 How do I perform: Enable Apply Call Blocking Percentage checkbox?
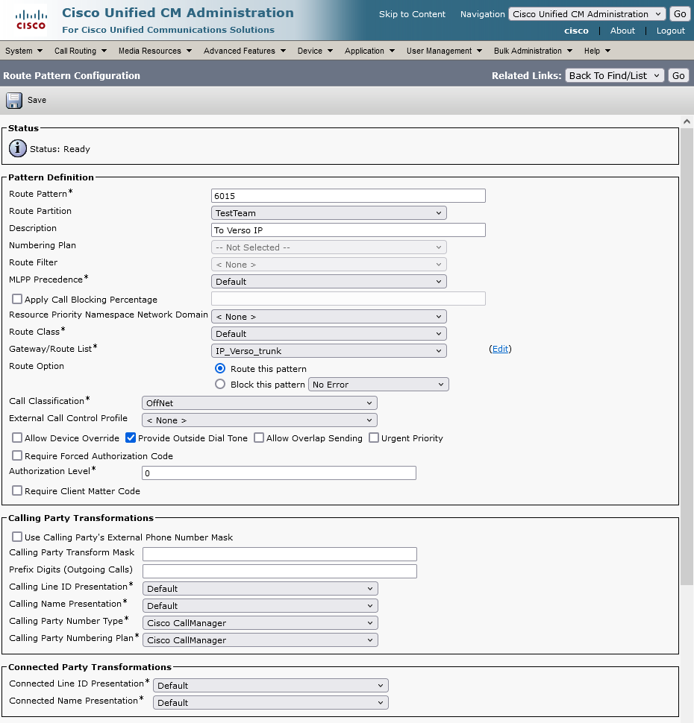coord(17,300)
